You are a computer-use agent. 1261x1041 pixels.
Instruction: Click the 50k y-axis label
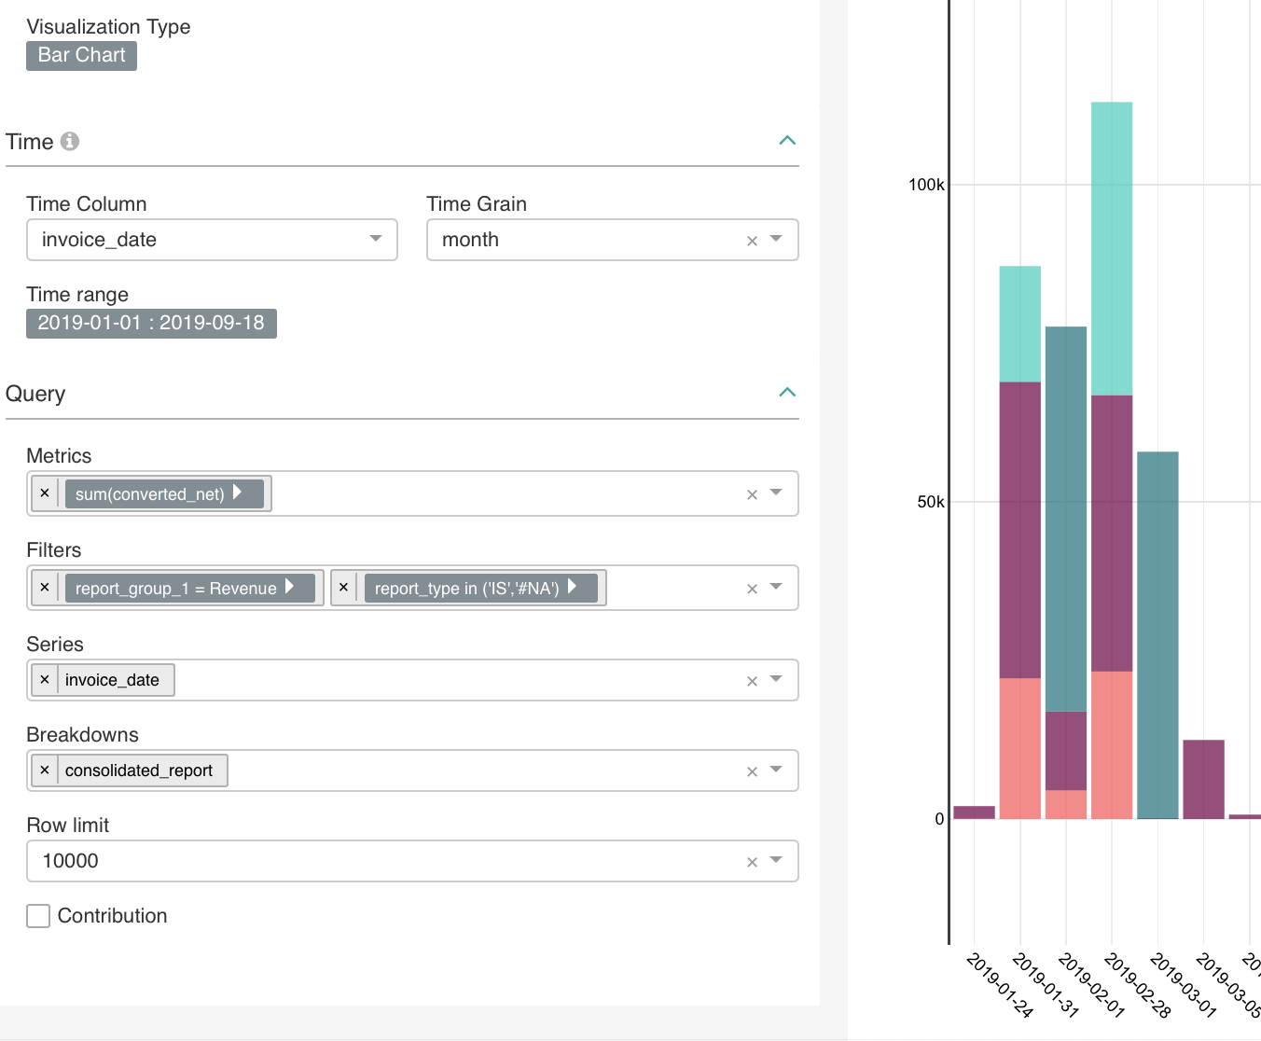931,502
